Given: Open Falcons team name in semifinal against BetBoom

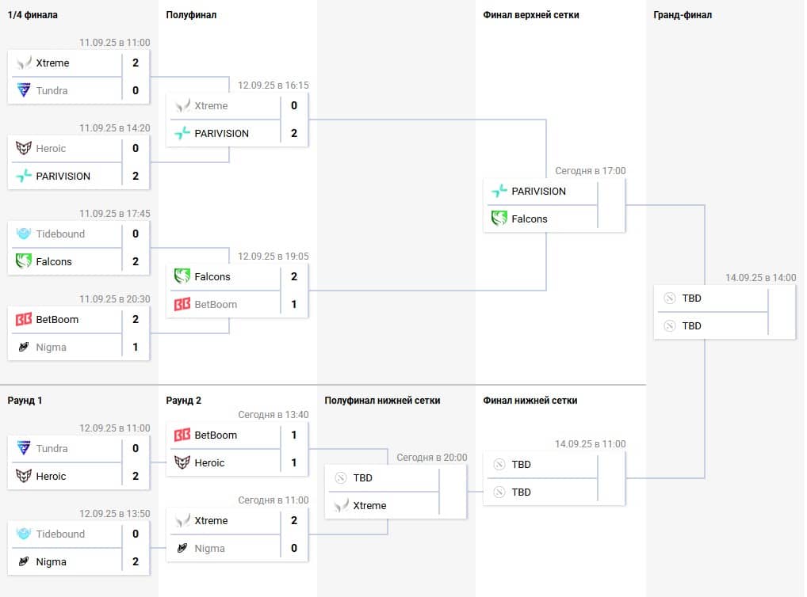Looking at the screenshot, I should point(212,276).
